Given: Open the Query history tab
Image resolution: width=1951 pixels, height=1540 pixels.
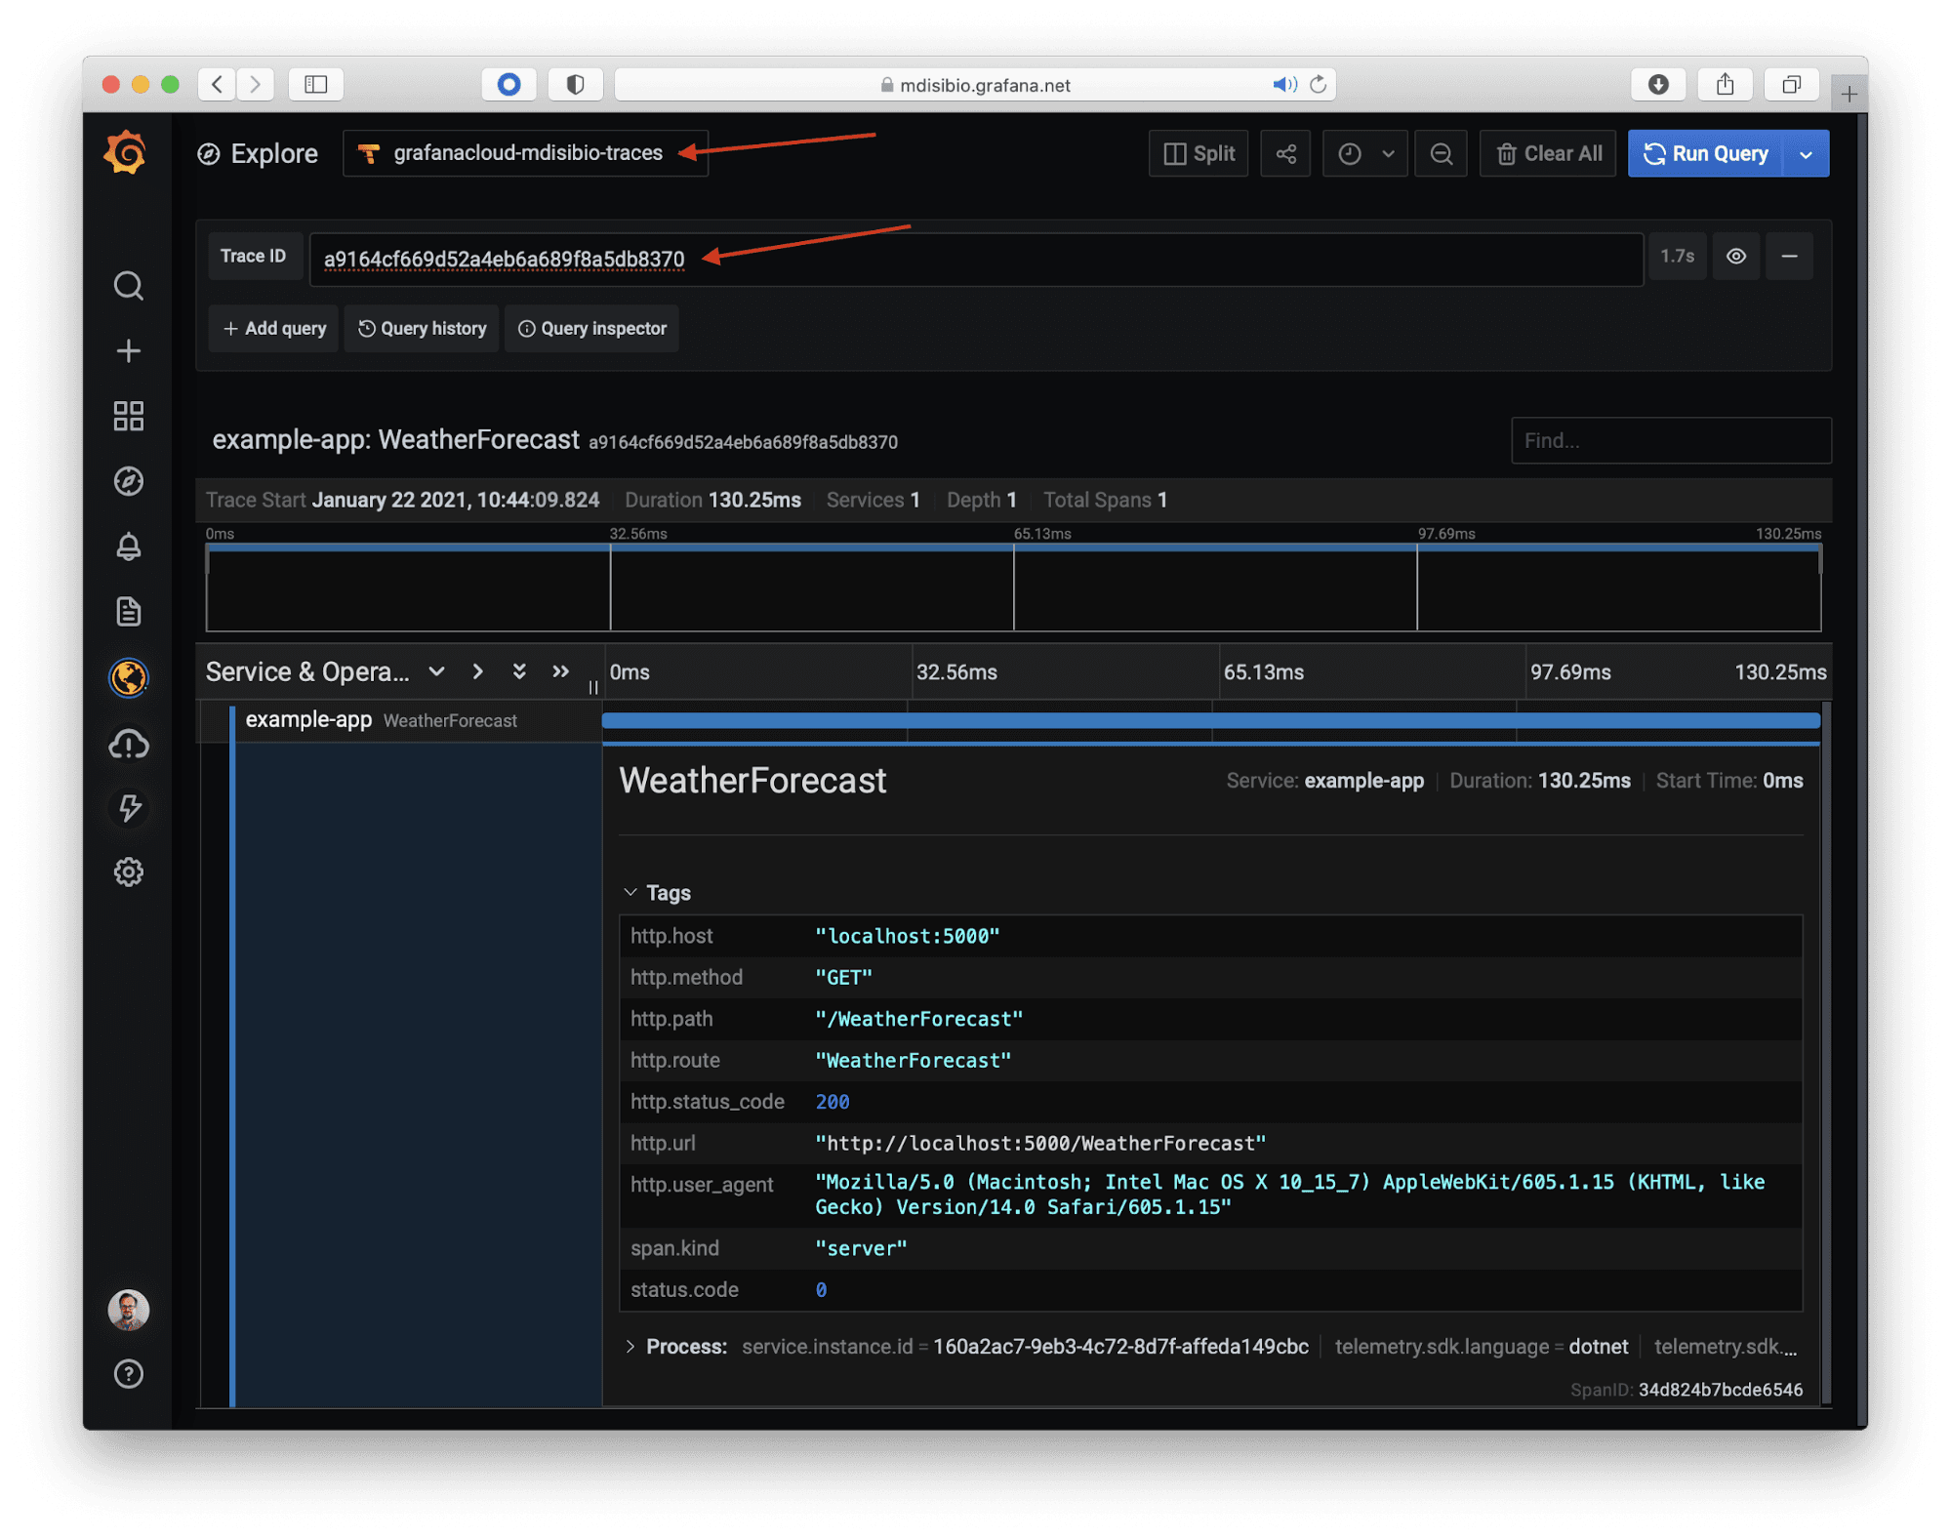Looking at the screenshot, I should 422,329.
